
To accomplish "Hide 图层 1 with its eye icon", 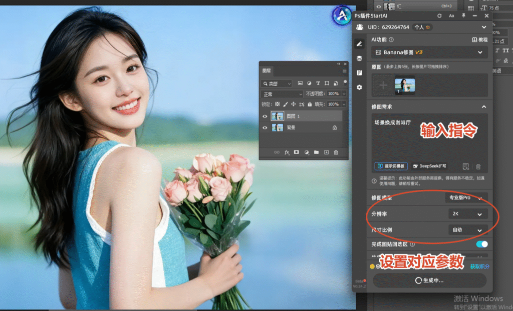I will (265, 116).
